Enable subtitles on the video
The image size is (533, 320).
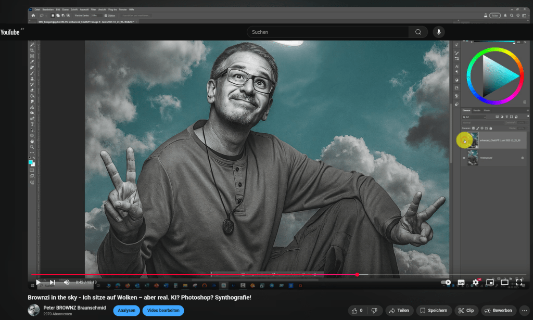click(461, 282)
